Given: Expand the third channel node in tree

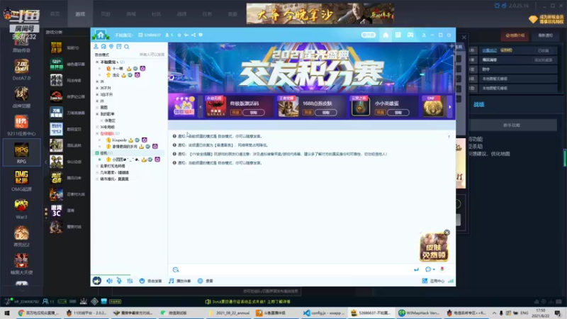Looking at the screenshot, I should pyautogui.click(x=97, y=88).
